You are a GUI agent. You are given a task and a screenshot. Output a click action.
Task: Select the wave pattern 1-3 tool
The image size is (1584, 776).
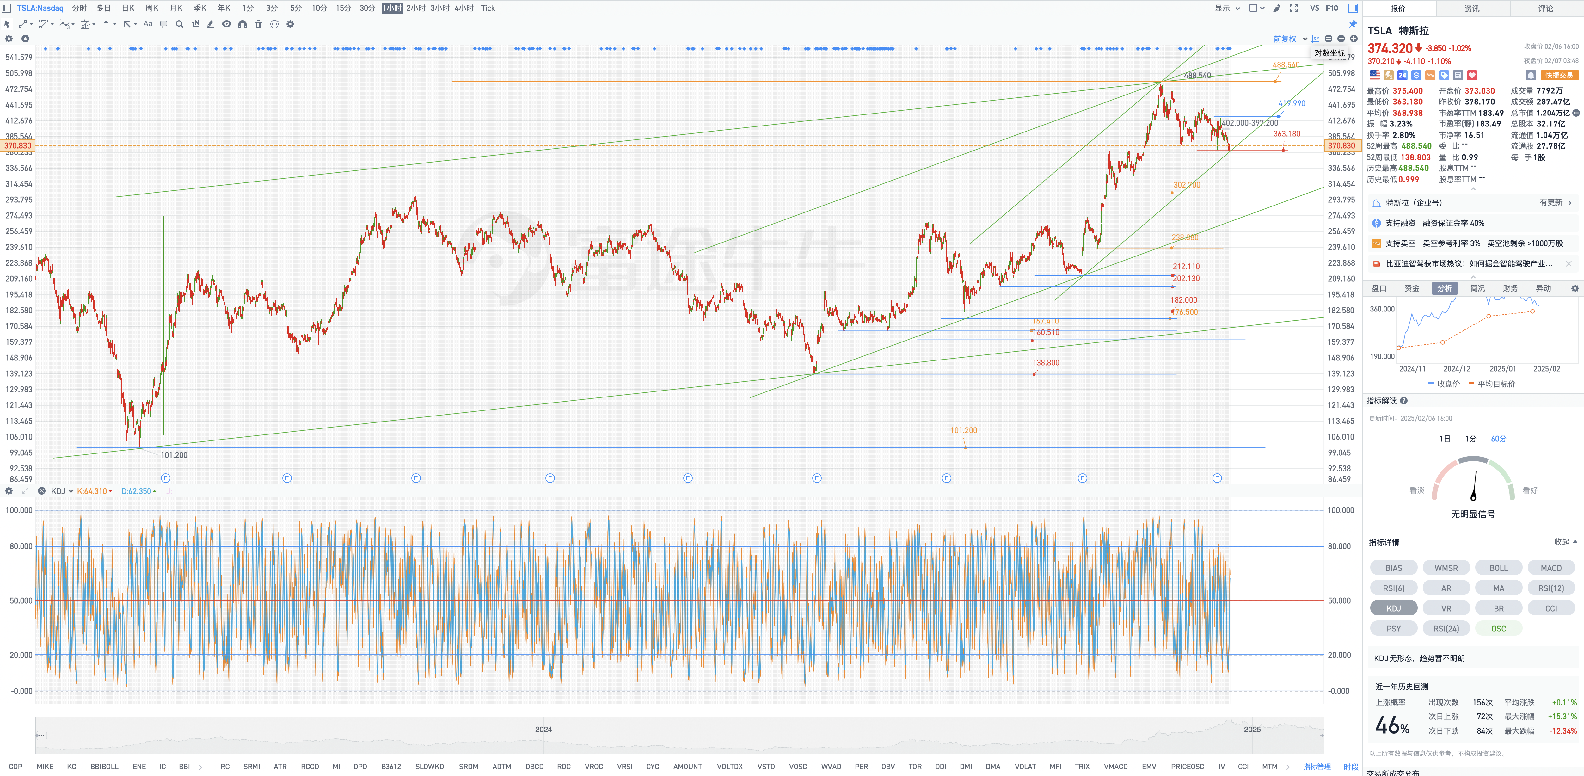(64, 24)
